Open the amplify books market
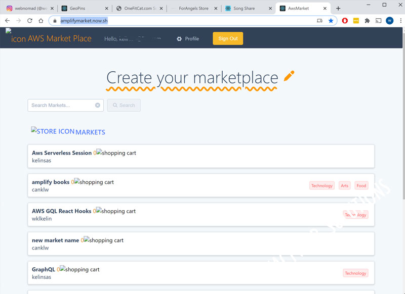The width and height of the screenshot is (405, 294). click(x=50, y=182)
